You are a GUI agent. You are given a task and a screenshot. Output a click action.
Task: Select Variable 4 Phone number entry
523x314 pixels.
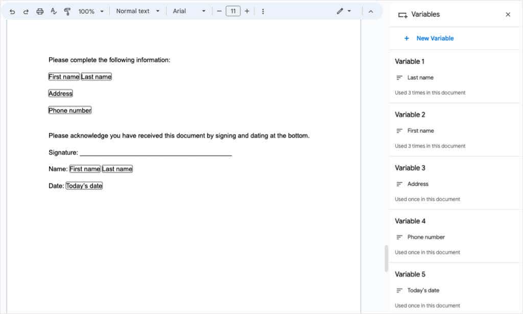pyautogui.click(x=454, y=237)
